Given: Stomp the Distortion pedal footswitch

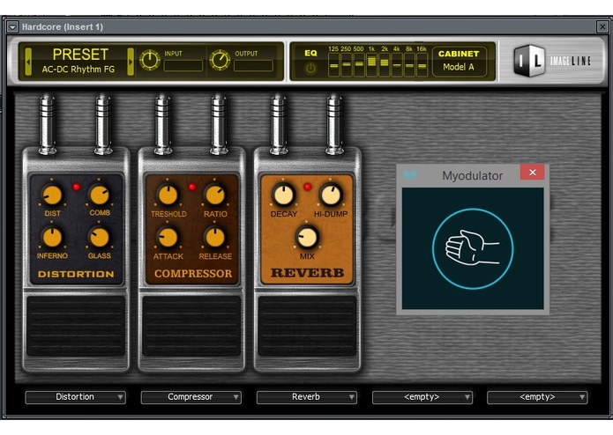Looking at the screenshot, I should (x=76, y=326).
